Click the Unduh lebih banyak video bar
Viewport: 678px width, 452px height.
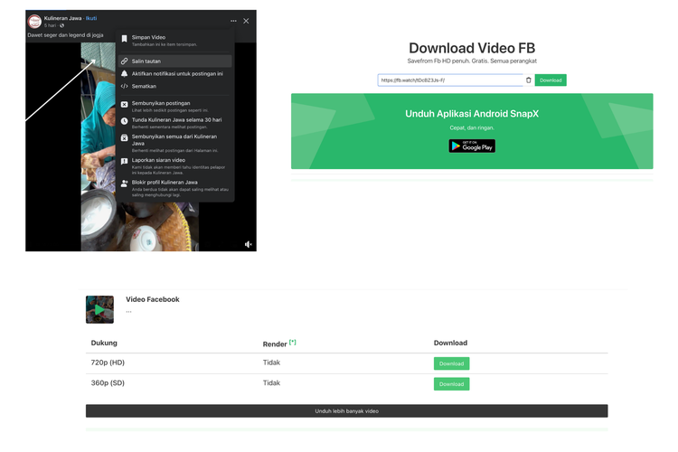click(x=346, y=411)
